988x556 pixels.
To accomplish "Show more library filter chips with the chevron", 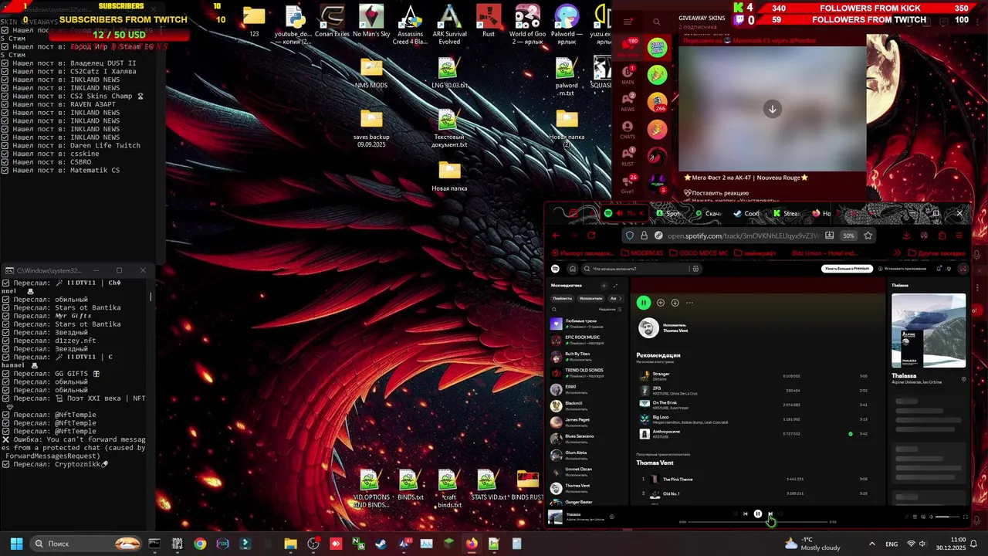I will 621,298.
